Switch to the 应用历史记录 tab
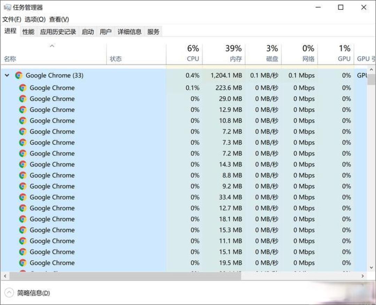 coord(58,32)
